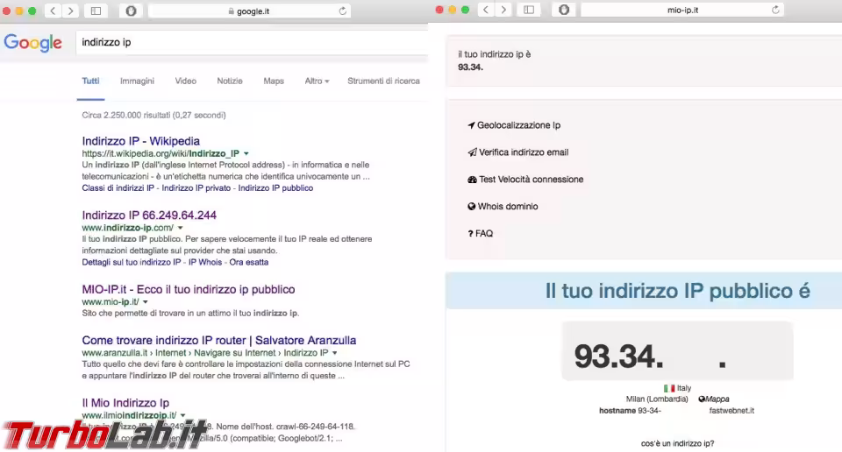842x452 pixels.
Task: Open Strumenti di ricerca
Action: click(383, 81)
